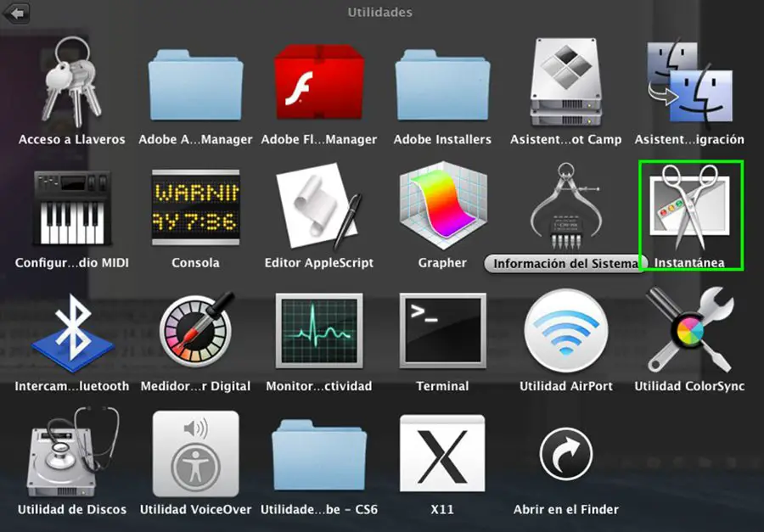The image size is (764, 532).
Task: Open Utilidad AirPort Wi-Fi icon
Action: point(565,331)
